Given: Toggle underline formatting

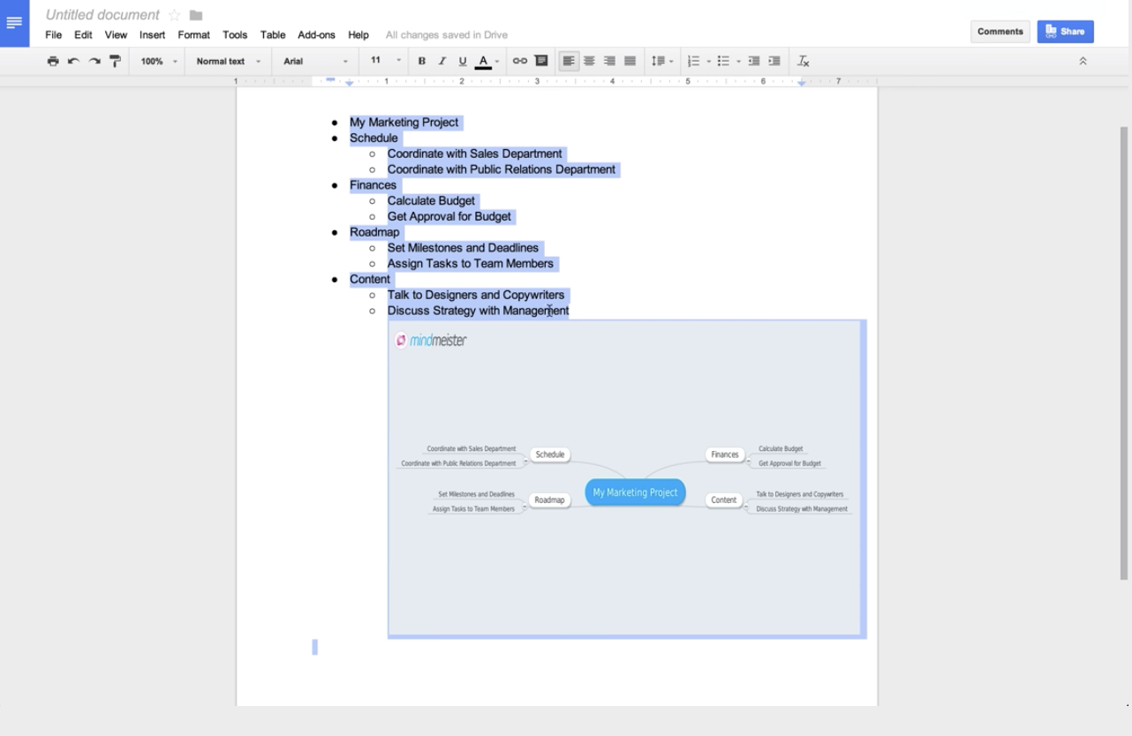Looking at the screenshot, I should [460, 61].
